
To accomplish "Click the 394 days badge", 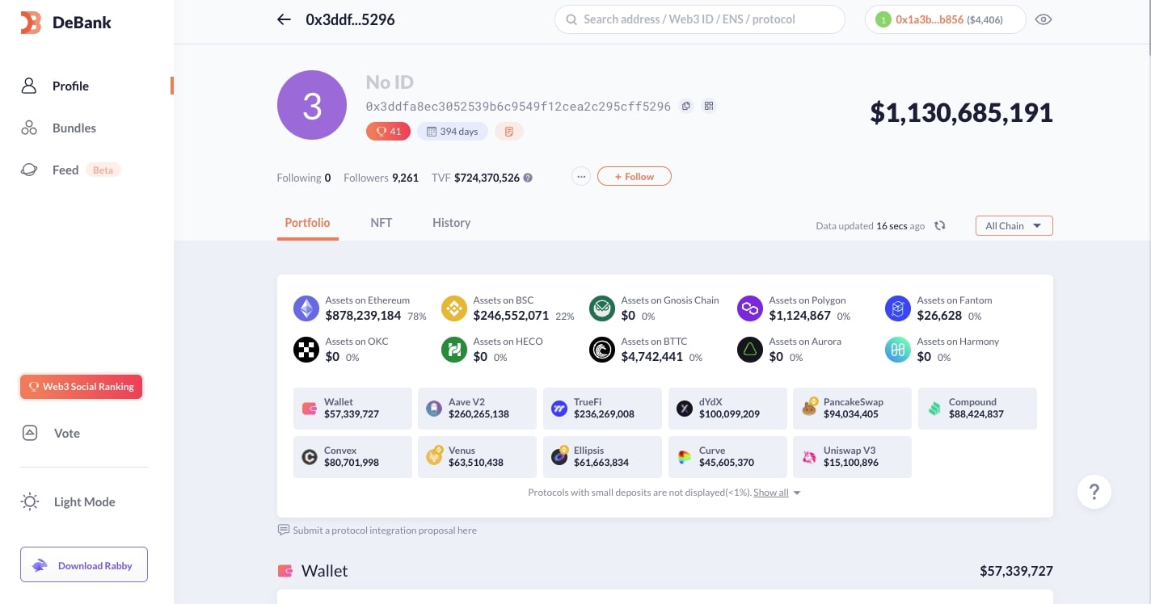I will (x=452, y=132).
